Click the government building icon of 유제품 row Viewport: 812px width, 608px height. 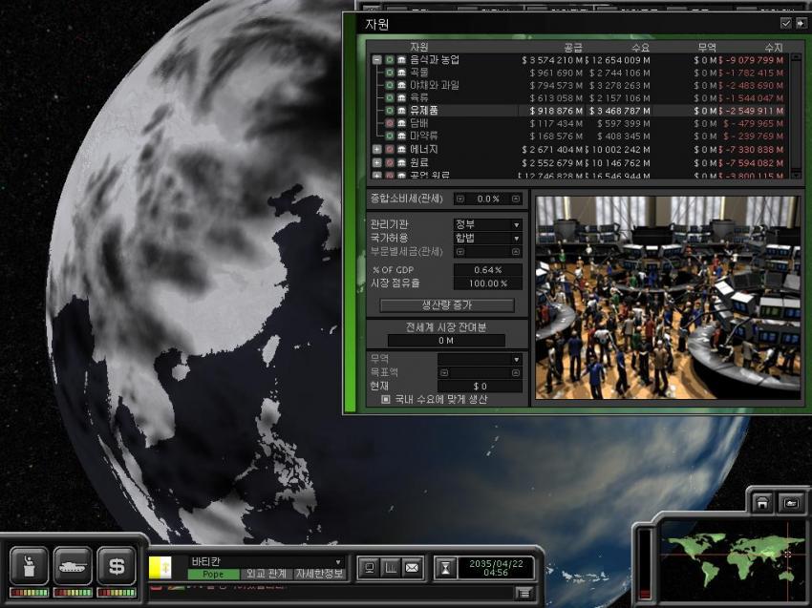coord(402,110)
